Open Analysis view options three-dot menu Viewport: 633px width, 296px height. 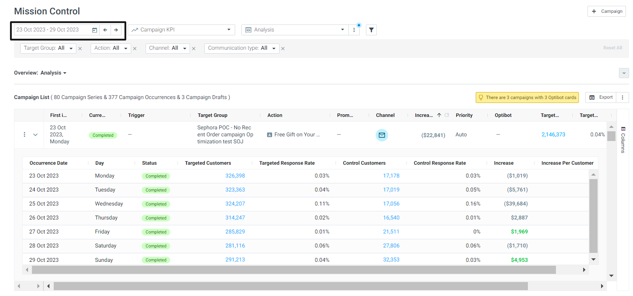tap(354, 30)
